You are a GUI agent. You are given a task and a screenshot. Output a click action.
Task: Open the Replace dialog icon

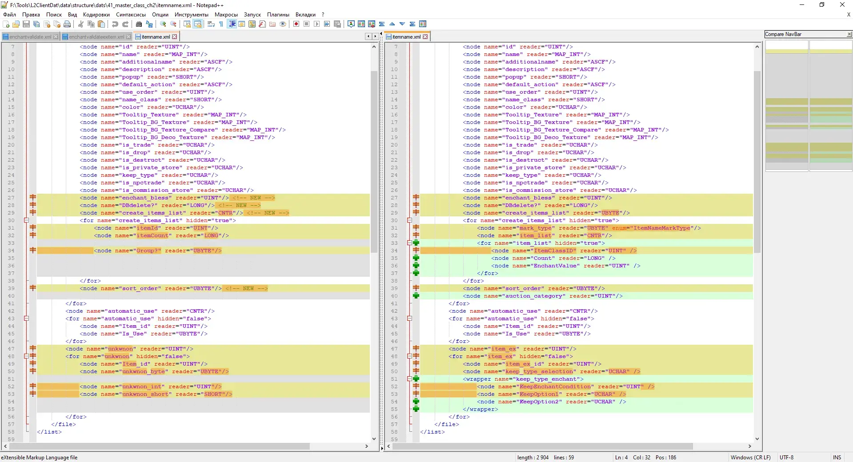pos(149,24)
